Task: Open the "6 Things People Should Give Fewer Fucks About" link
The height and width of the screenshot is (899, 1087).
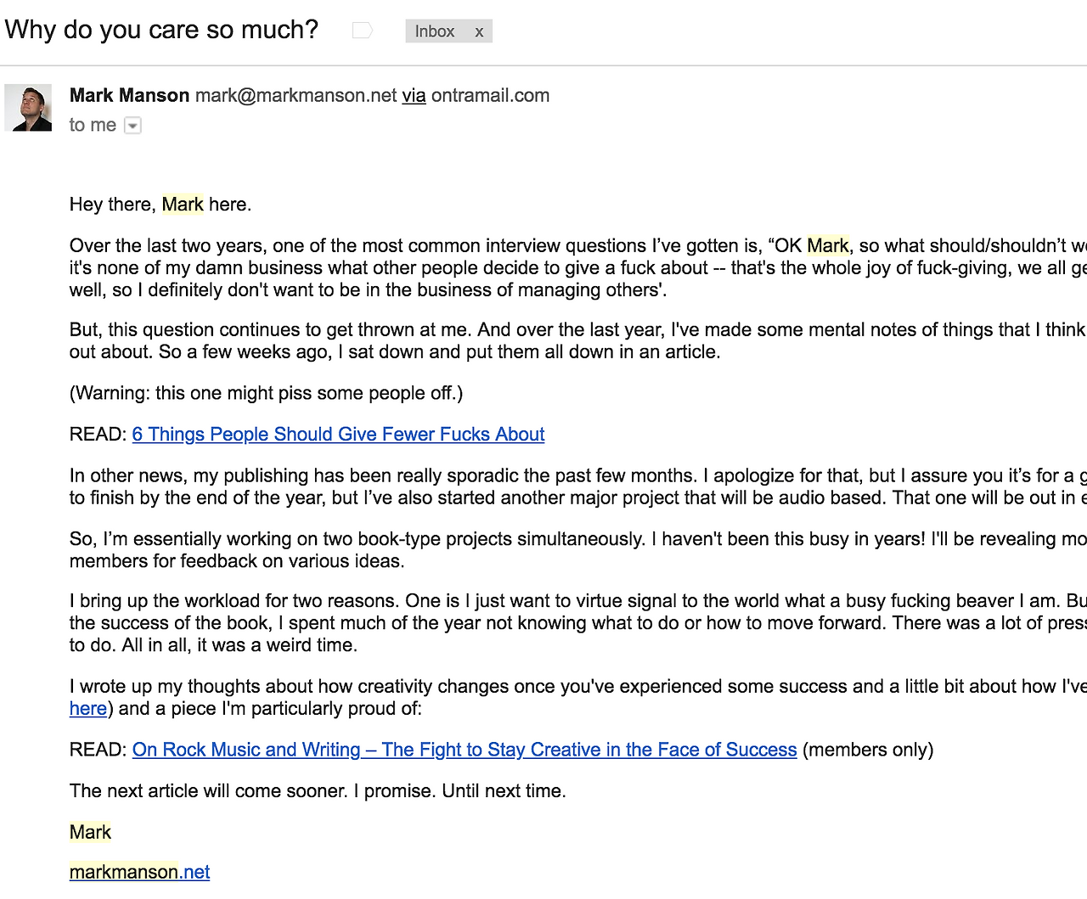Action: tap(338, 434)
